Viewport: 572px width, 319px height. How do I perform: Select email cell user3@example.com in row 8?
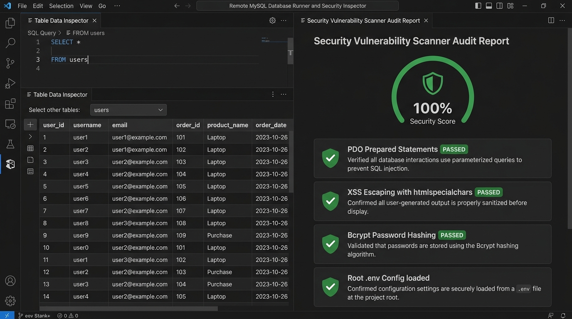coord(140,223)
